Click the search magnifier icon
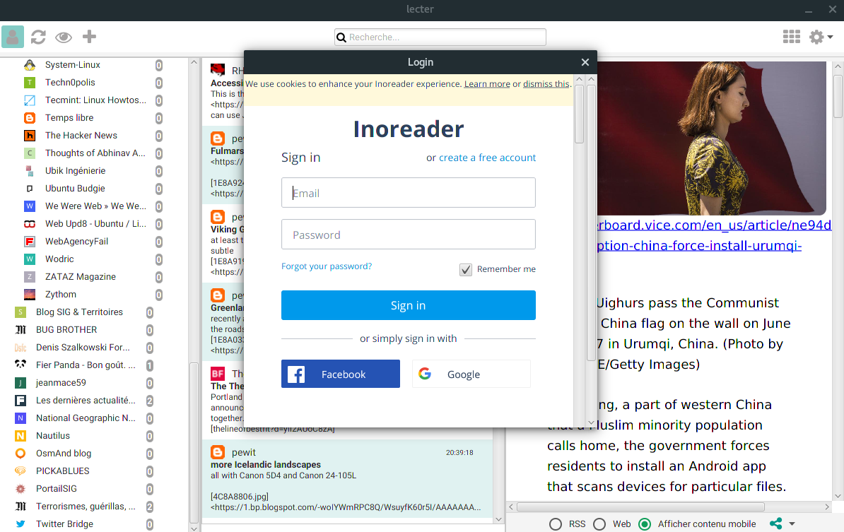 click(x=341, y=37)
